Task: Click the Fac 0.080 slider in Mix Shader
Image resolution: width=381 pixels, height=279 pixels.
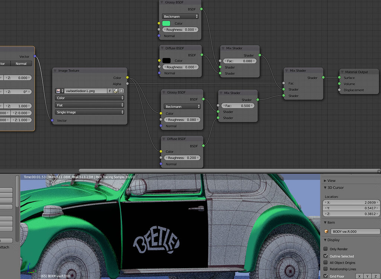Action: [239, 61]
